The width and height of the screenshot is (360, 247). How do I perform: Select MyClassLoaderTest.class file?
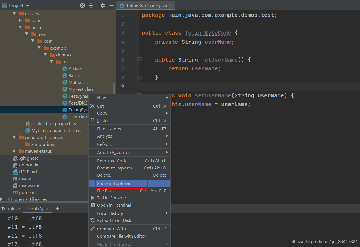(56, 130)
